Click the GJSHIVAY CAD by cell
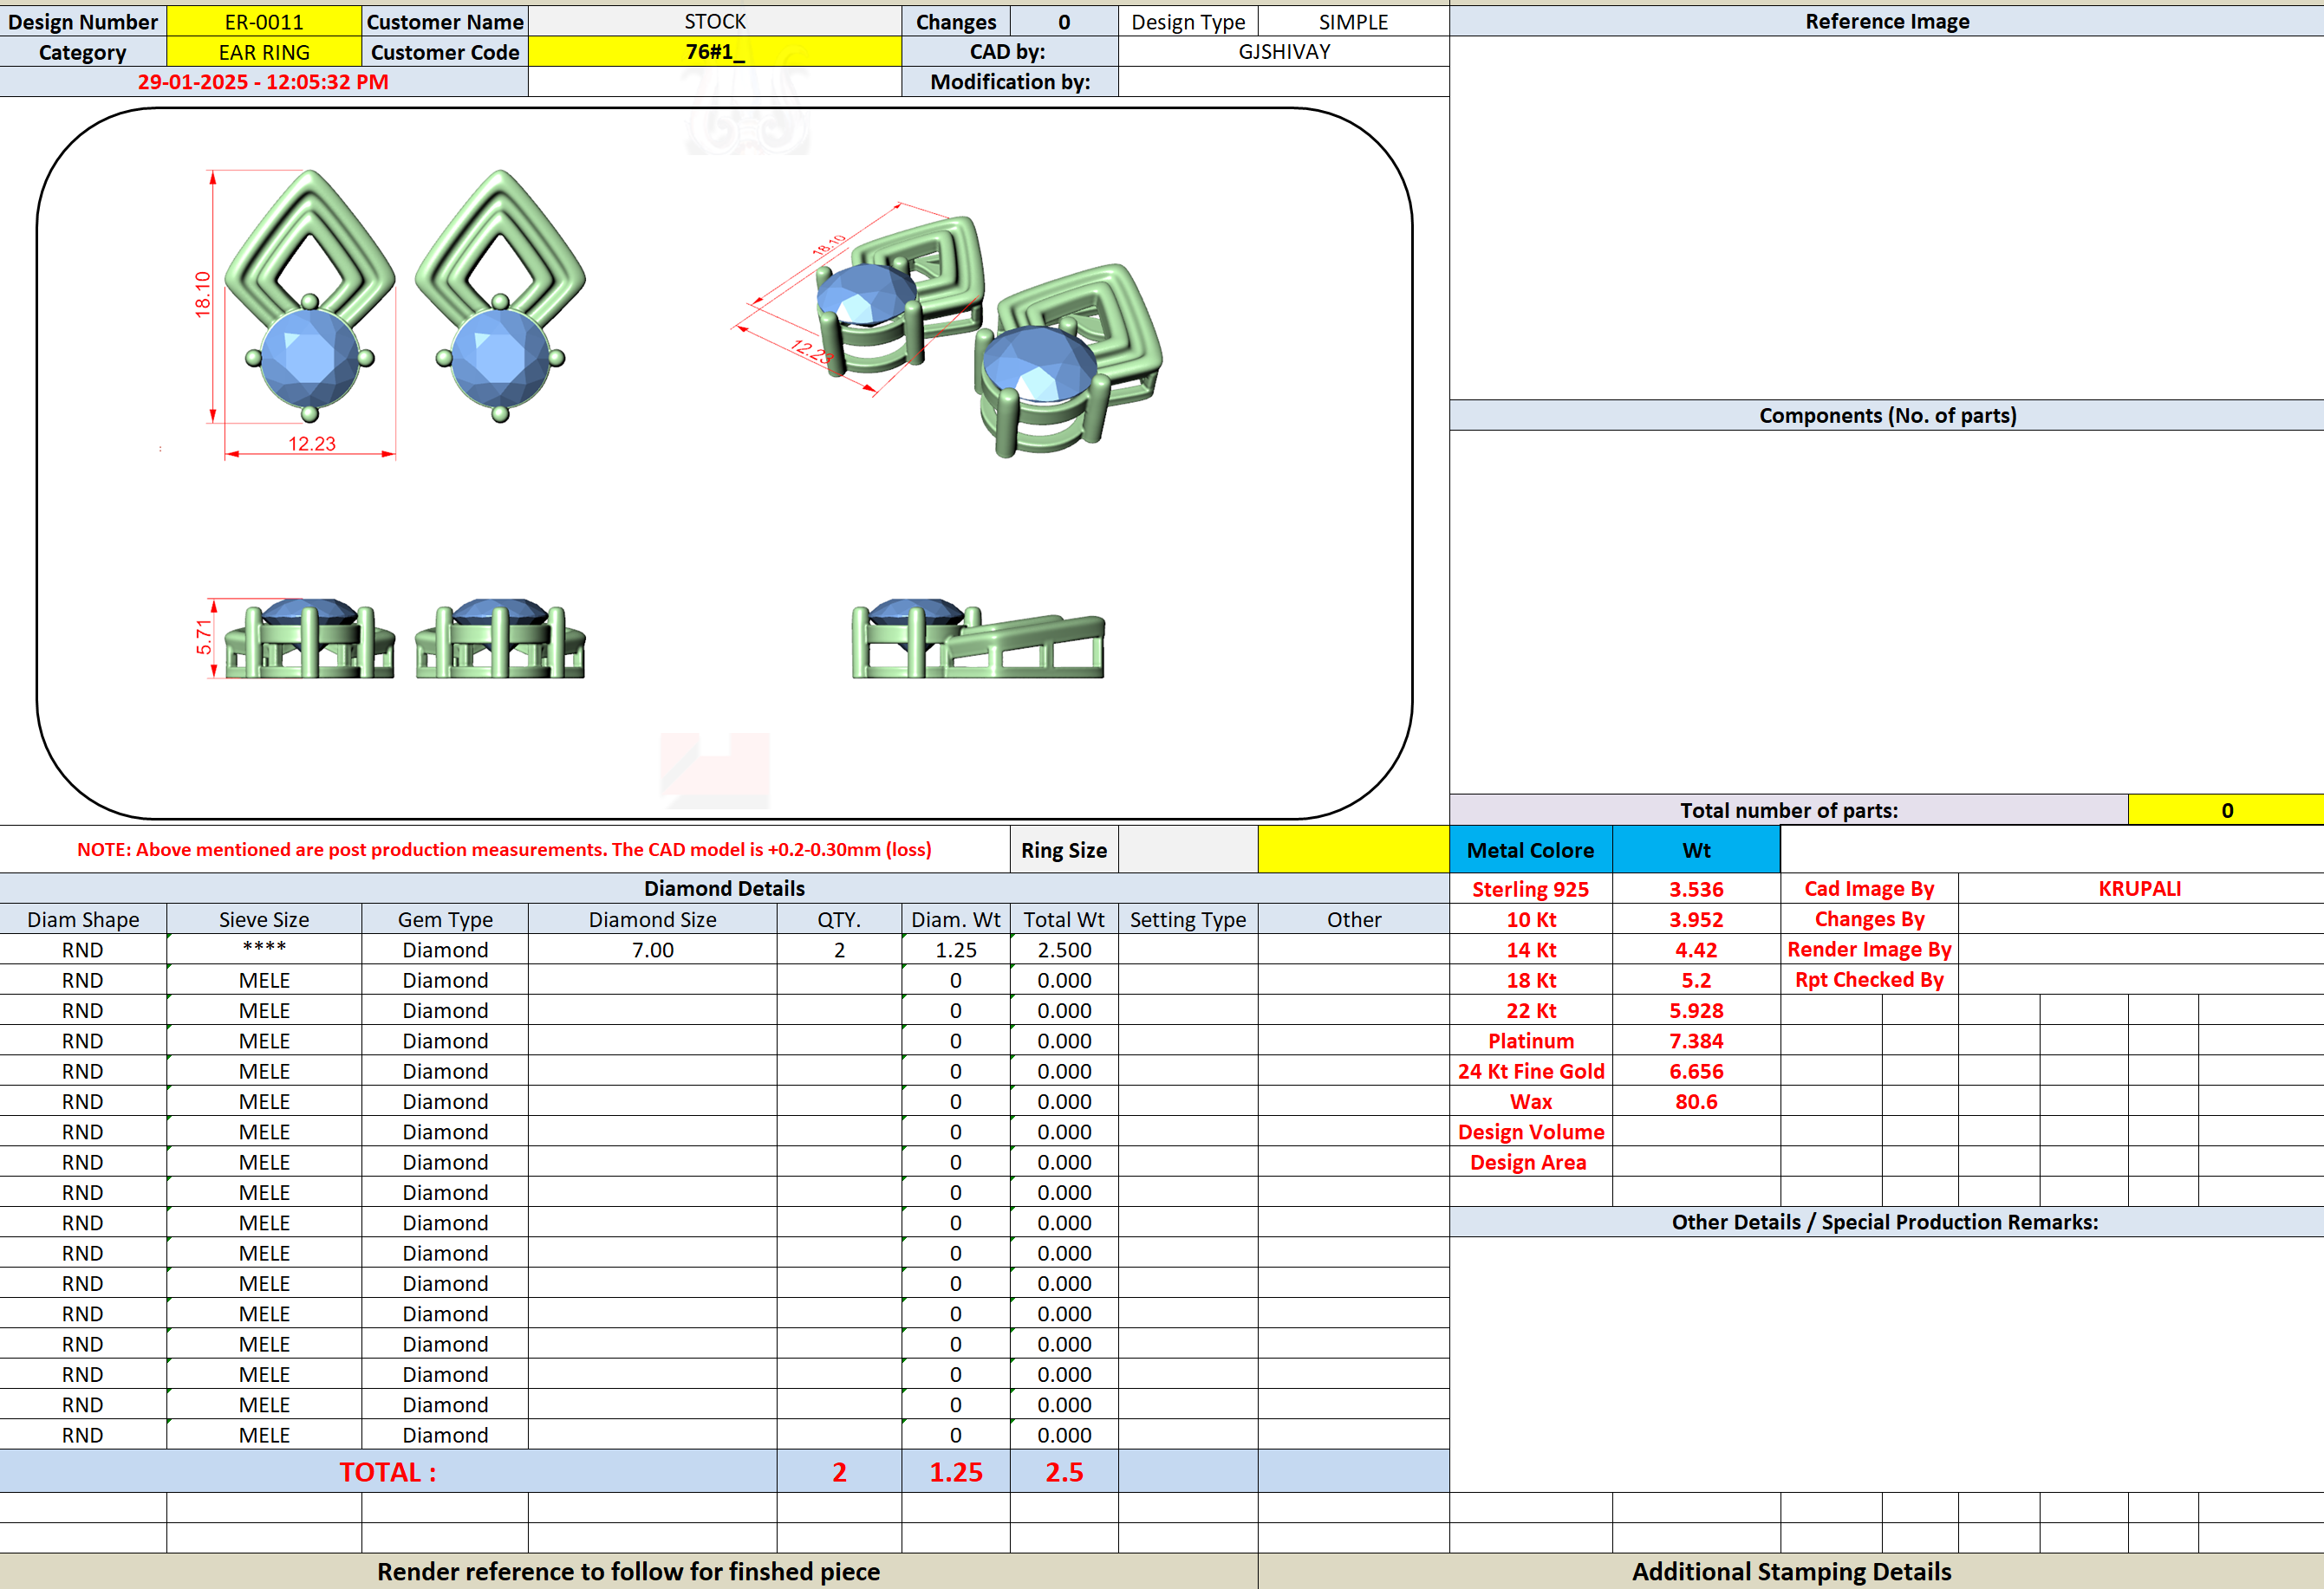The height and width of the screenshot is (1589, 2324). (1284, 52)
